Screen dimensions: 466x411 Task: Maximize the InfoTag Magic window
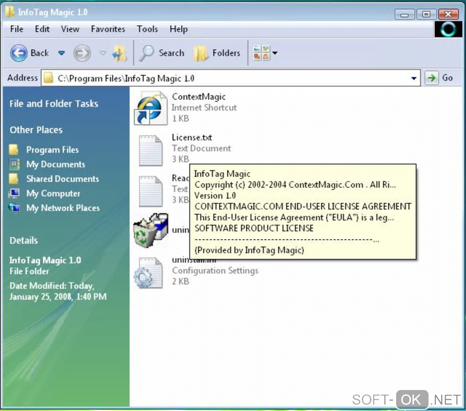click(x=426, y=14)
